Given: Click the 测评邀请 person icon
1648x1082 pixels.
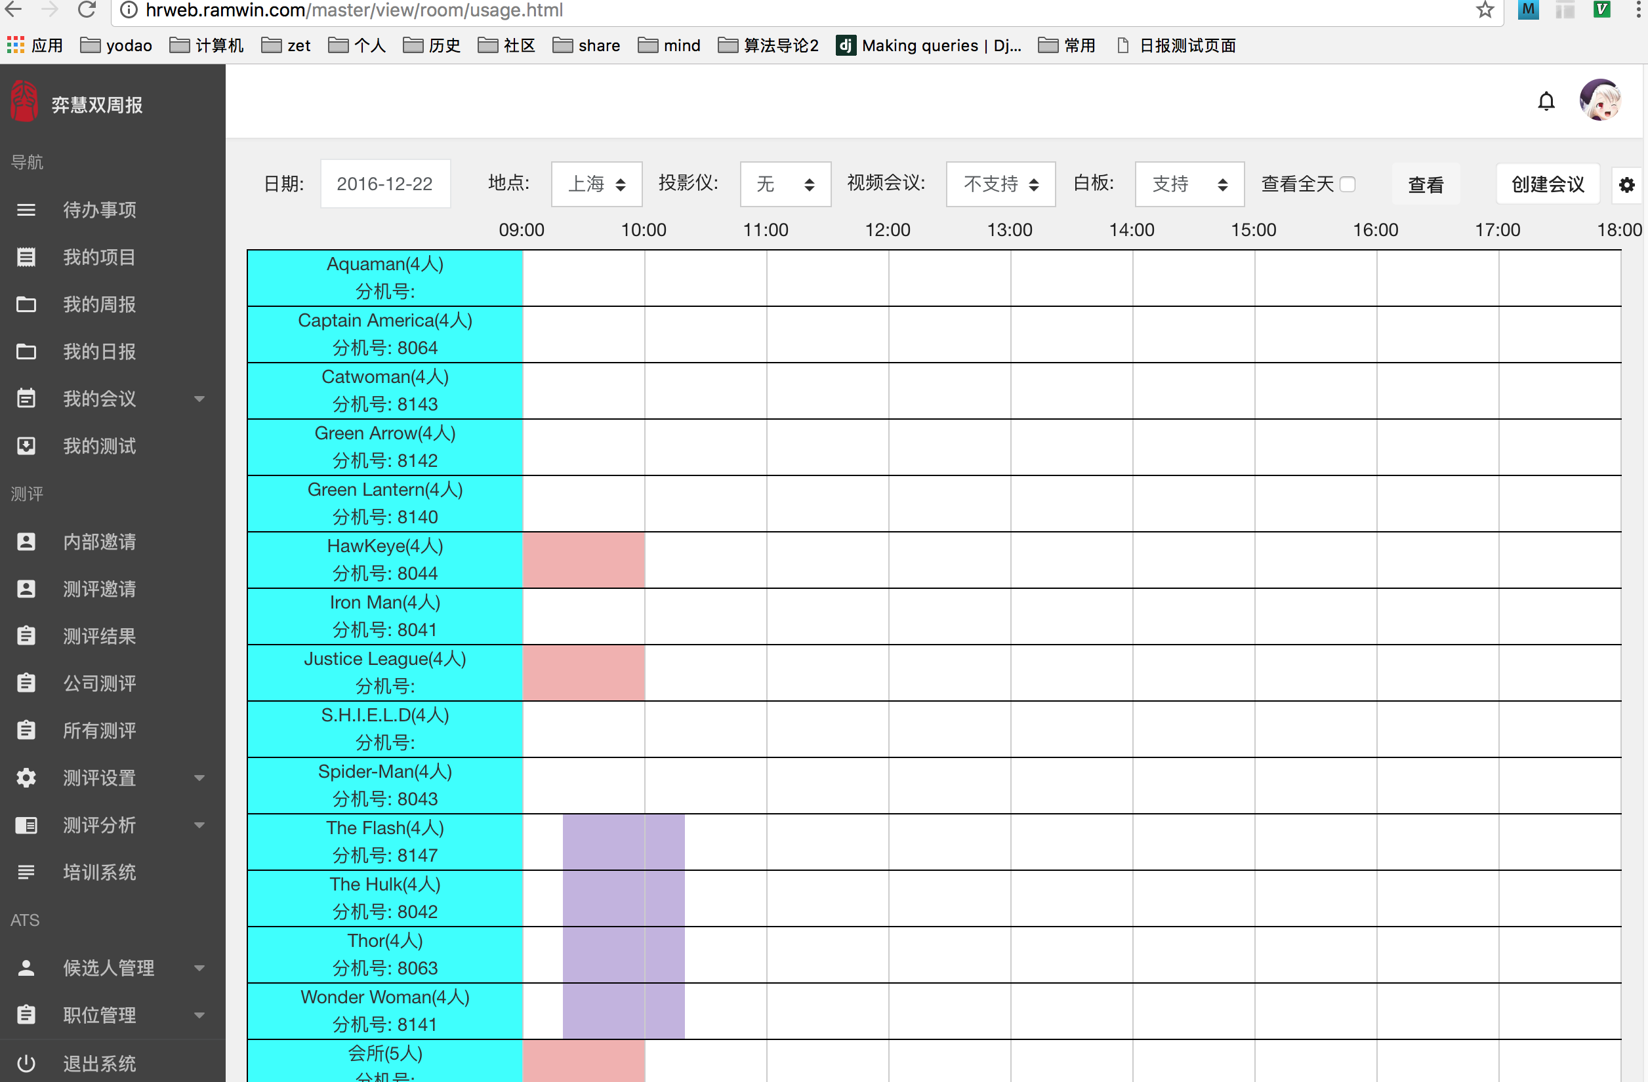Looking at the screenshot, I should 26,589.
